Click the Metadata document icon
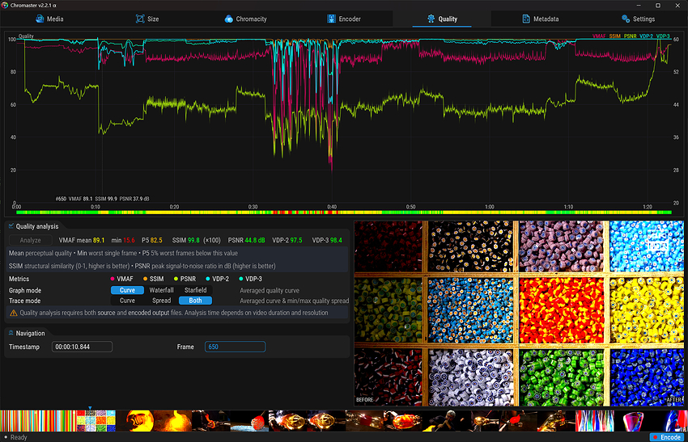688x442 pixels. [x=526, y=19]
